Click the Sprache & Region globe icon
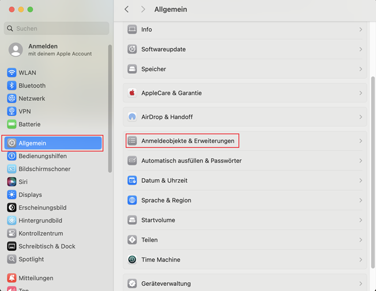376x291 pixels. tap(132, 200)
